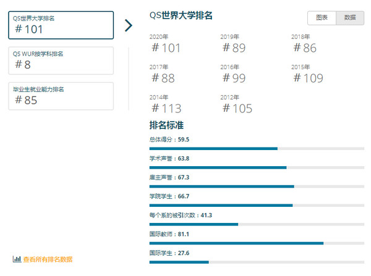Click the 2020年 ranking value #101
The height and width of the screenshot is (276, 371).
coord(166,48)
